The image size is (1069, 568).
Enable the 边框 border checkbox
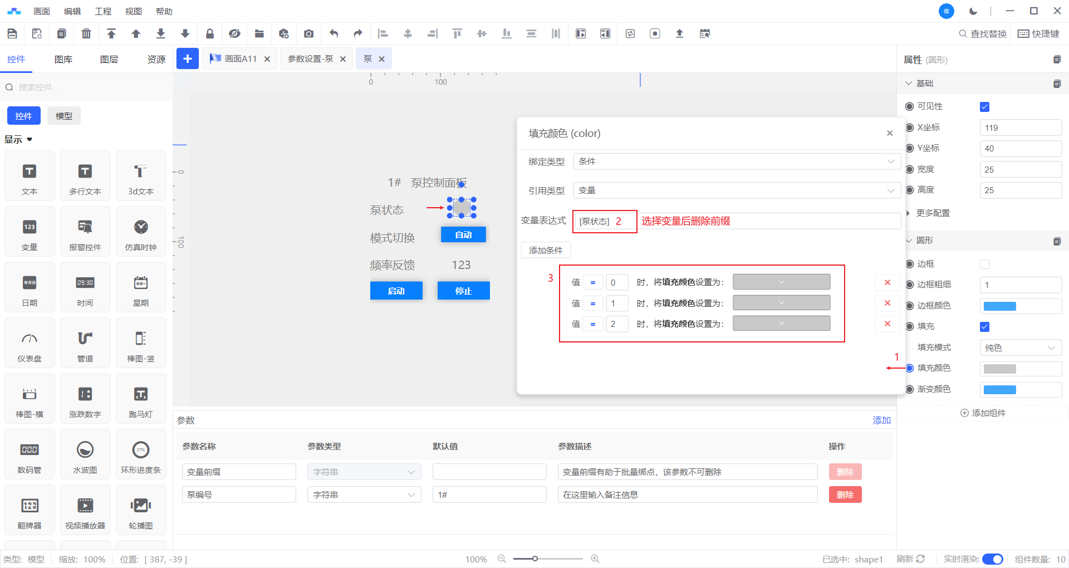point(984,264)
